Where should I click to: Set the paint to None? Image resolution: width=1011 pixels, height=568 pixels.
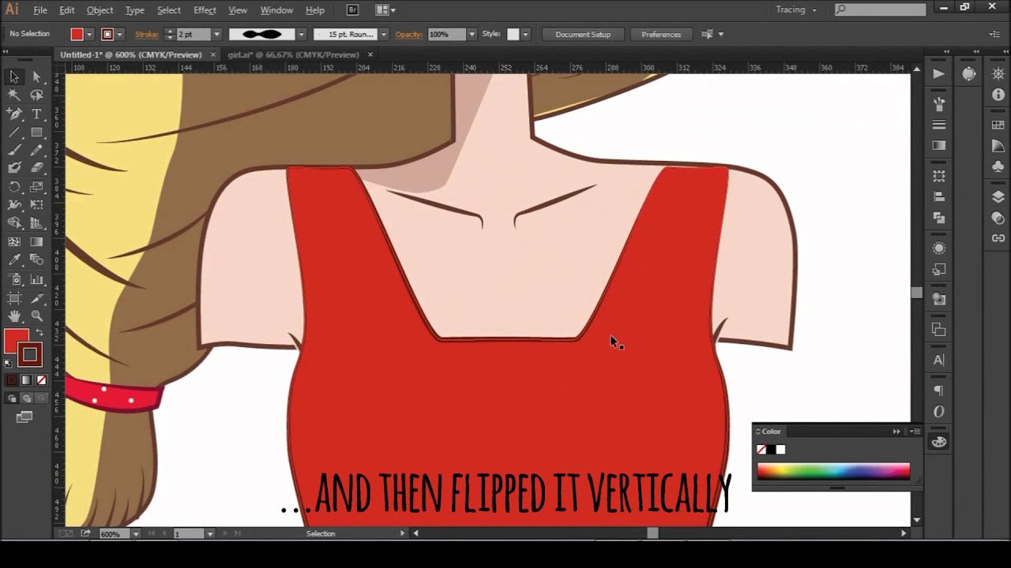(41, 380)
